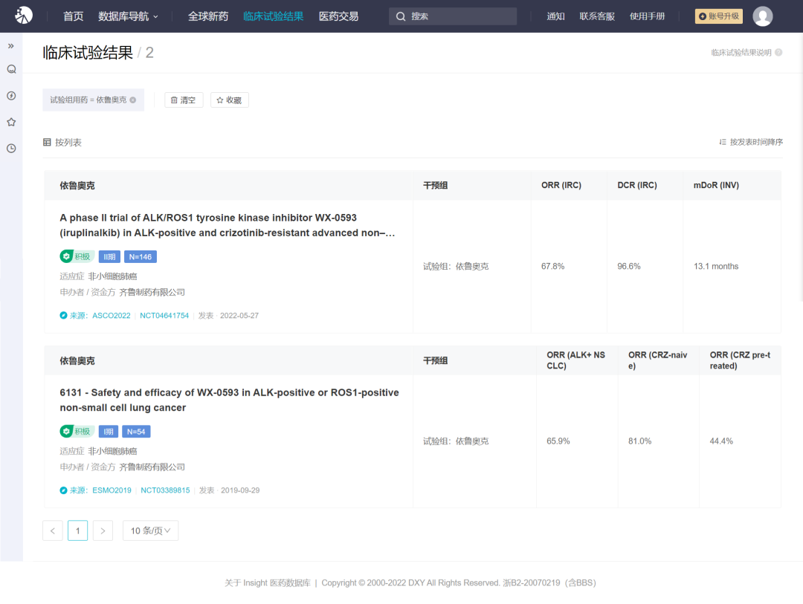Open history clock icon in sidebar
The height and width of the screenshot is (604, 803).
click(x=11, y=148)
